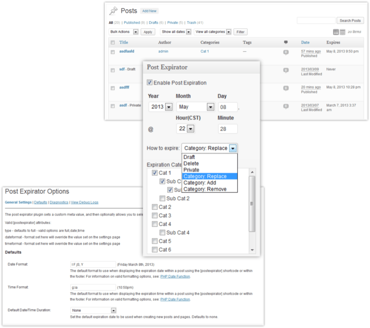Viewport: 370px width, 328px height.
Task: Click Apply bulk action button
Action: [148, 32]
